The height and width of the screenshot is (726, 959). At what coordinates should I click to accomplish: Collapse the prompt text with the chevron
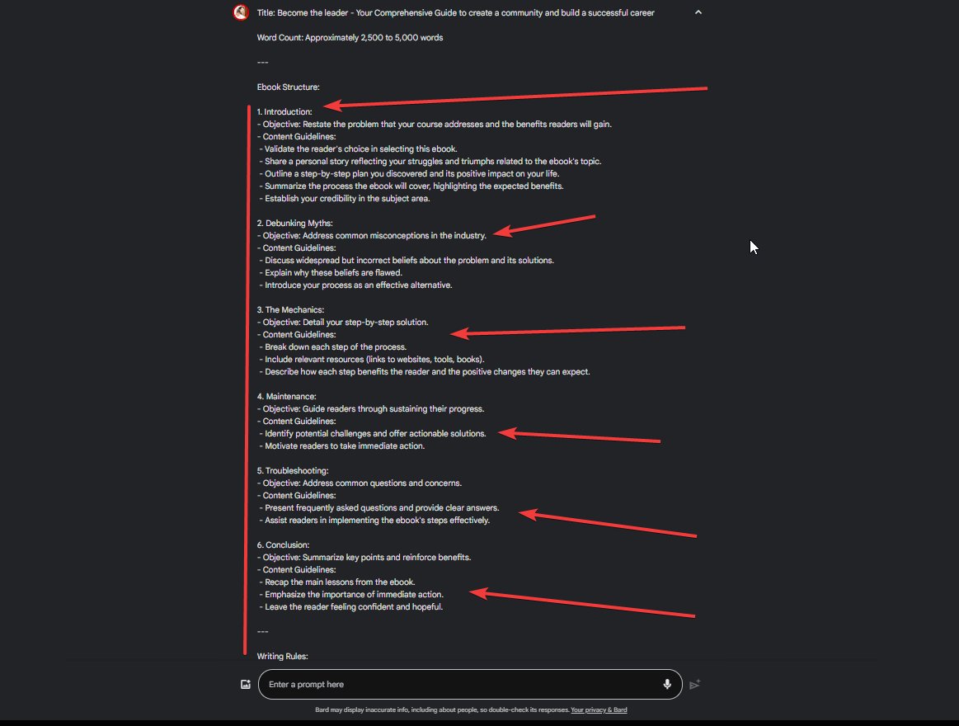(698, 12)
